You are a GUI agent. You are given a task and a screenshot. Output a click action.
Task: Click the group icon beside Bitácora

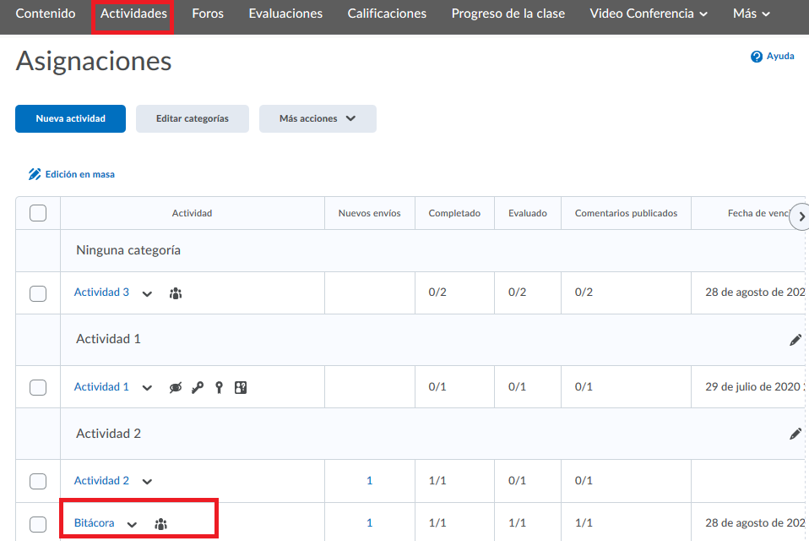tap(160, 524)
